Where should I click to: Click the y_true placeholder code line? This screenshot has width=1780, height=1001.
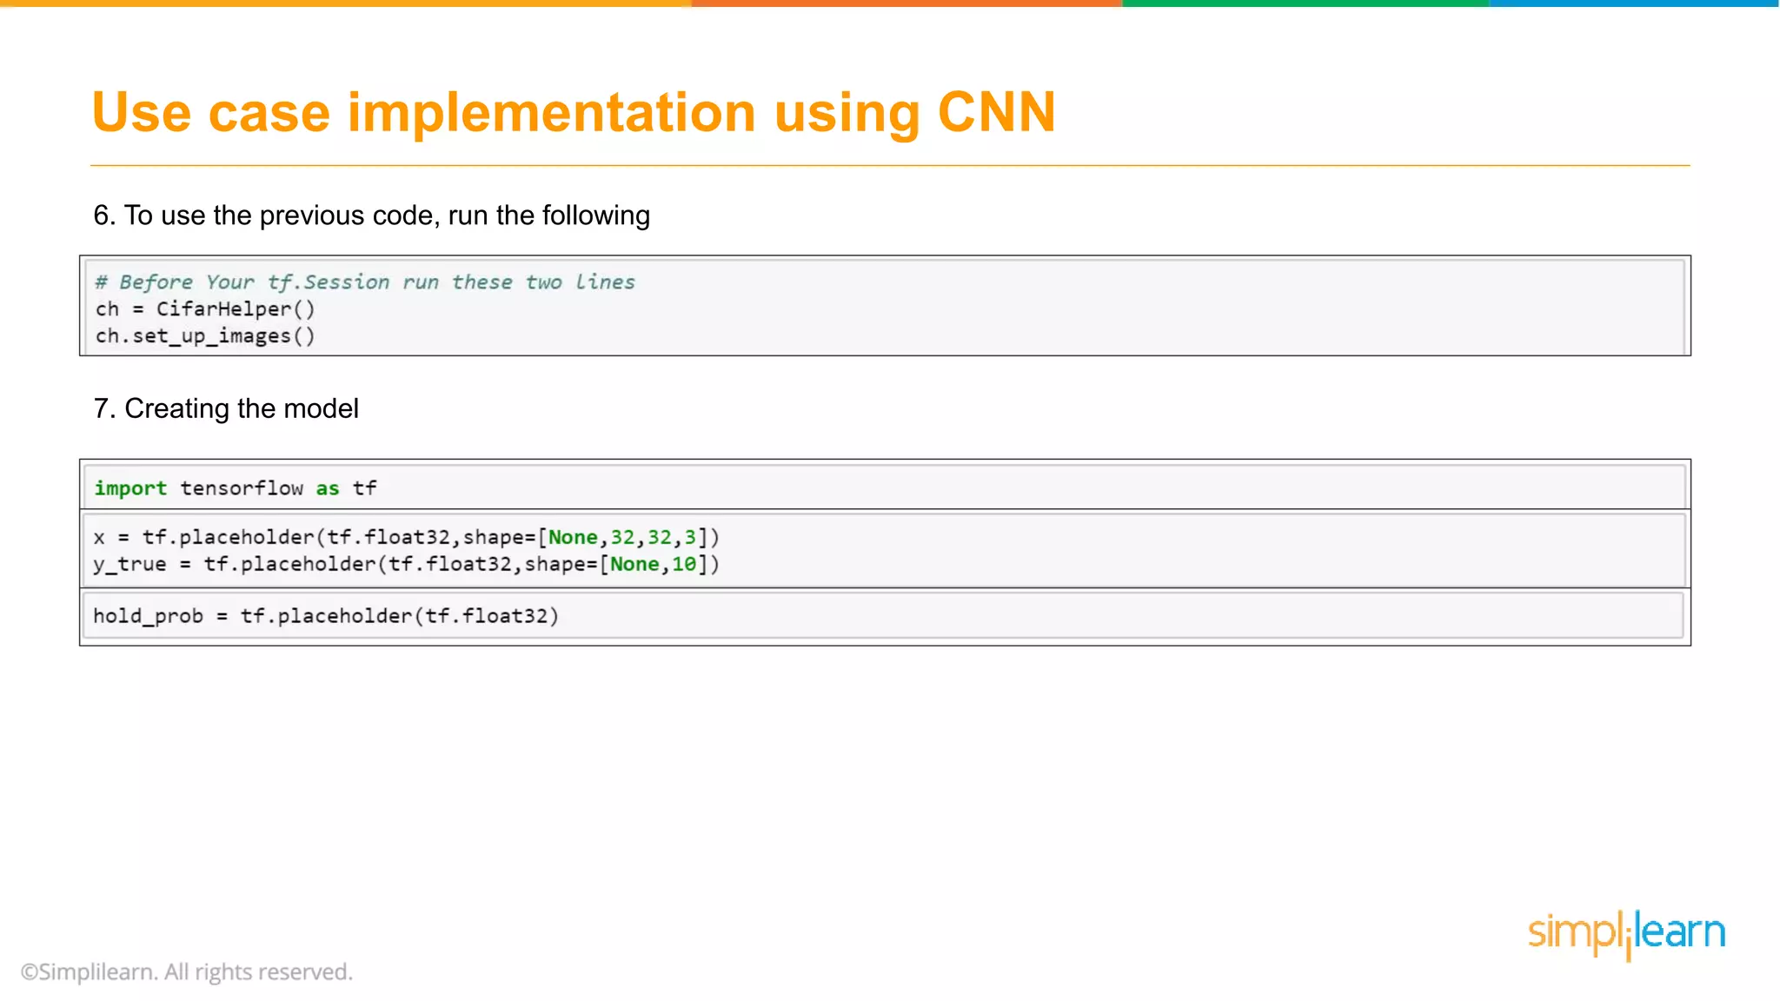tap(406, 564)
